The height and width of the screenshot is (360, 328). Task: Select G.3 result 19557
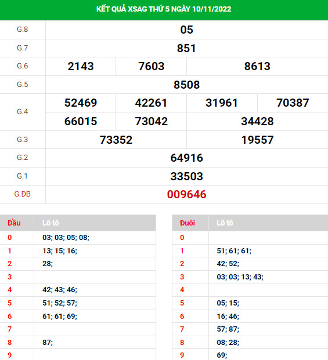coord(257,140)
